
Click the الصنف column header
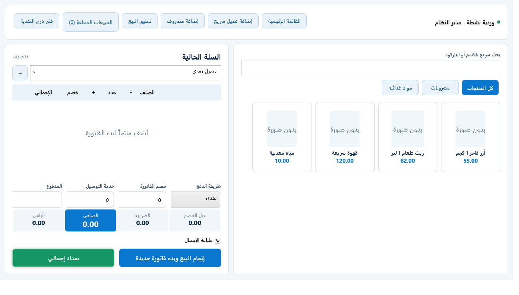[147, 92]
